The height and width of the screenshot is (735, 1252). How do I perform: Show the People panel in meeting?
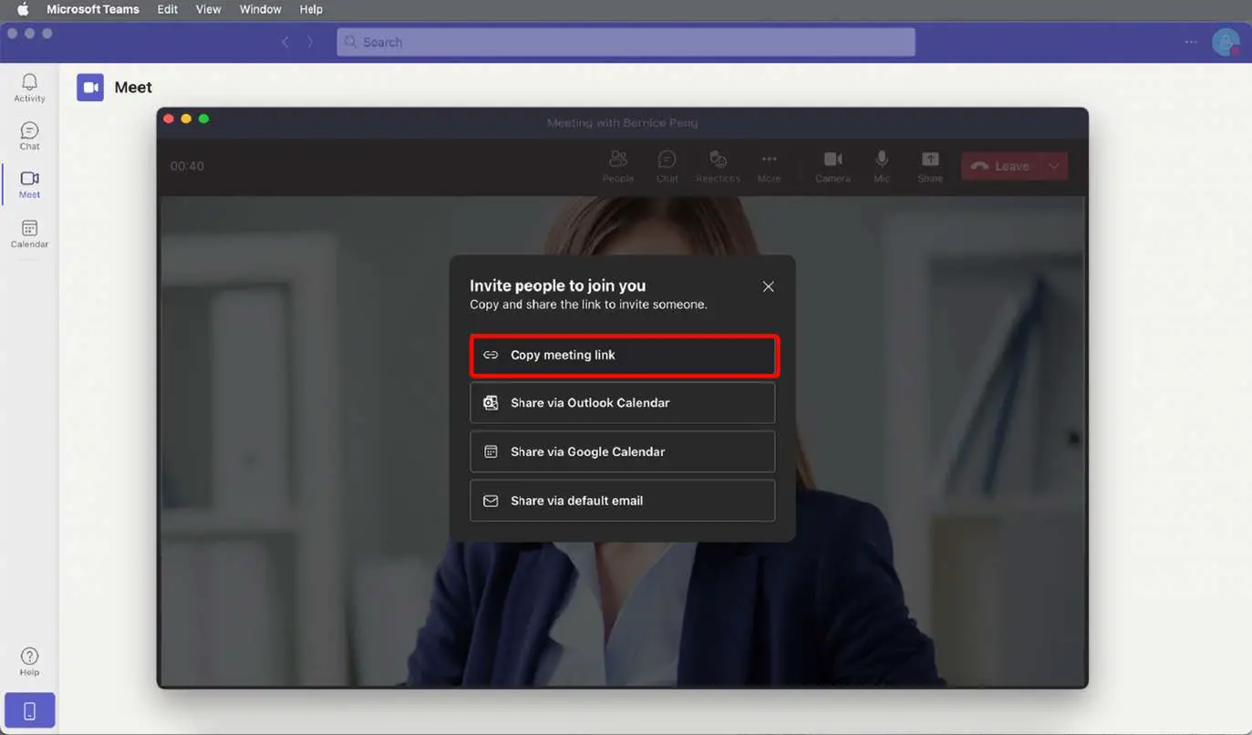[617, 166]
